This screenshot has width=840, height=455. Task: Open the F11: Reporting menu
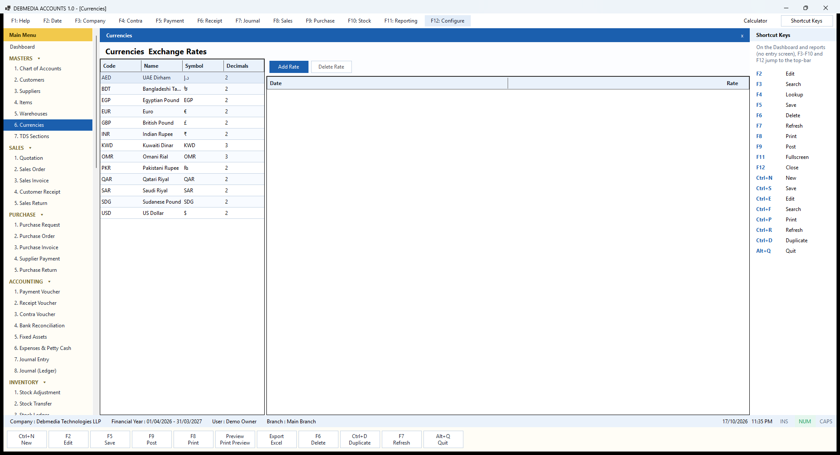400,21
